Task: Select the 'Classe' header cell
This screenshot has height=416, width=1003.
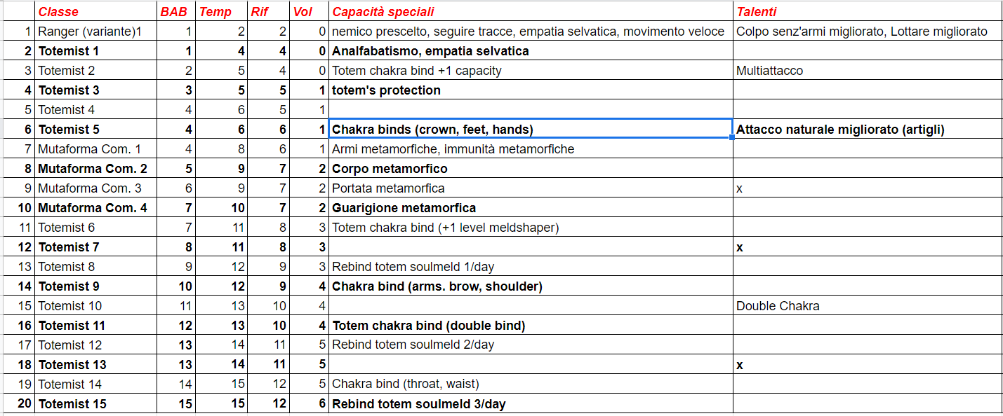Action: click(x=96, y=12)
